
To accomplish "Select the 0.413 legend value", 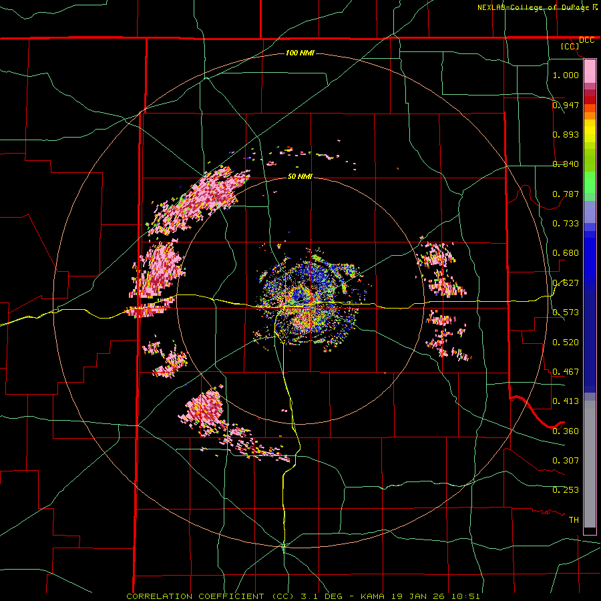I will pos(566,401).
